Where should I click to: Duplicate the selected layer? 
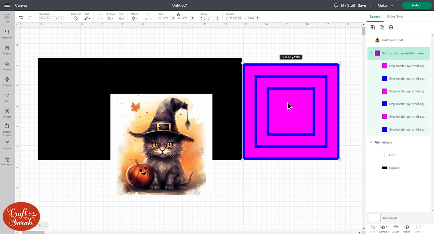point(382,27)
